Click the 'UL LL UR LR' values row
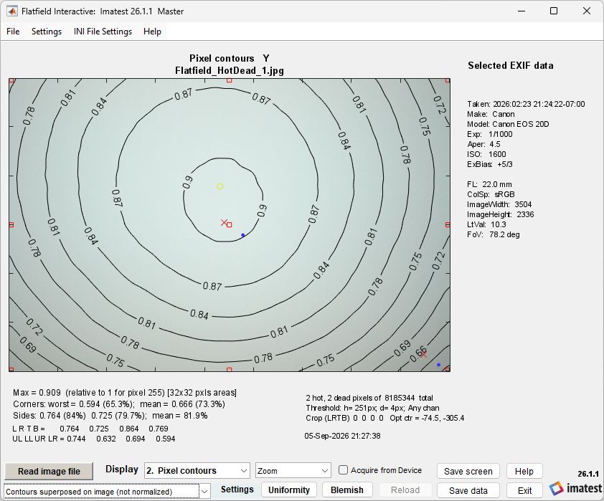Image resolution: width=604 pixels, height=501 pixels. click(93, 439)
